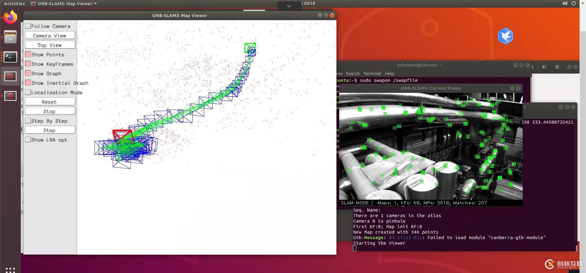The image size is (586, 273).
Task: Open the Terminal menu in terminal menubar
Action: 372,74
